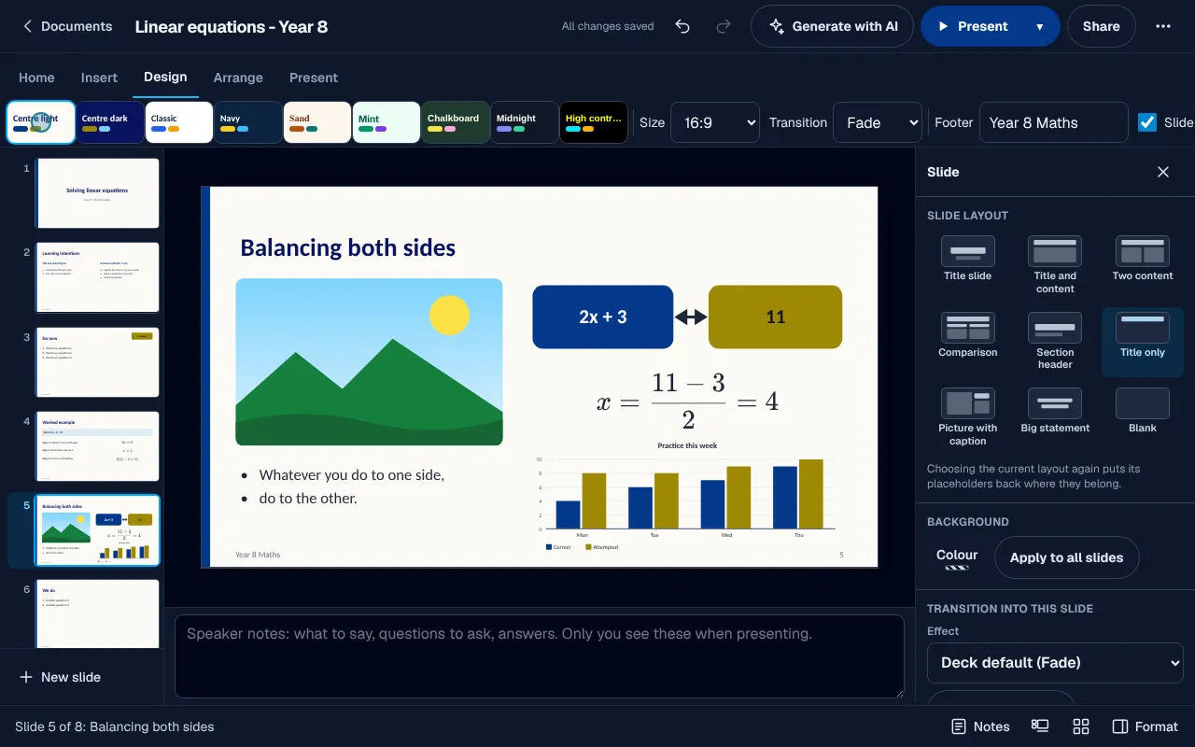This screenshot has width=1195, height=747.
Task: Open the Transition Fade dropdown
Action: (878, 122)
